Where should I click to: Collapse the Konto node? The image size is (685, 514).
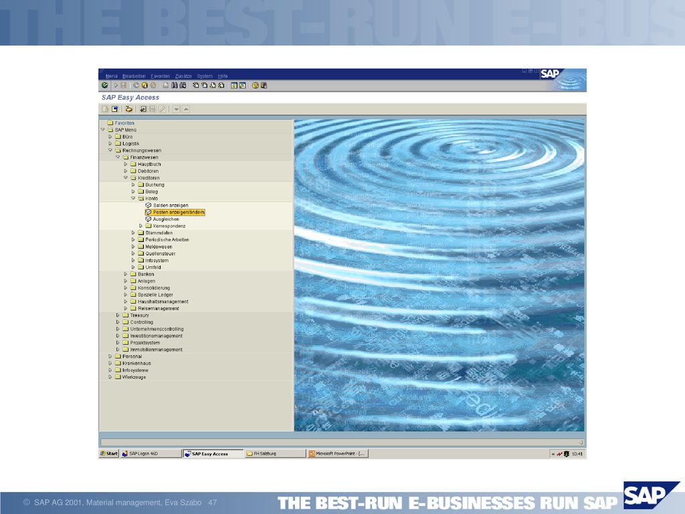(133, 198)
